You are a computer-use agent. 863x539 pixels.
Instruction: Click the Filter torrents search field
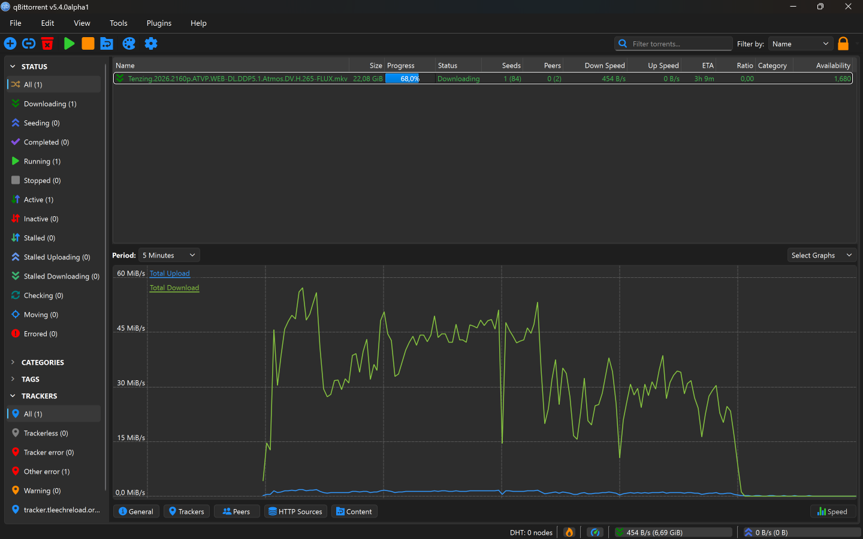674,44
